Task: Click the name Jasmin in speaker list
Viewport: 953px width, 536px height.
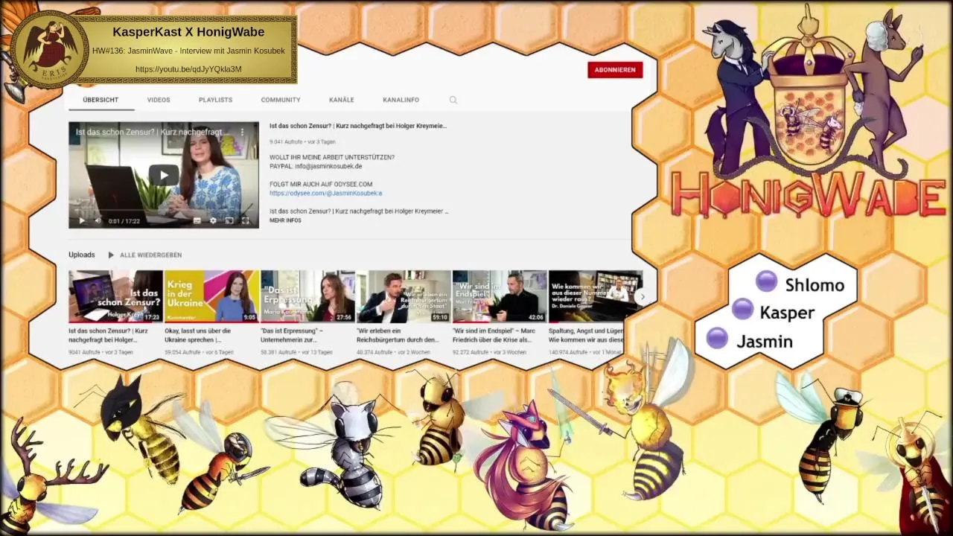Action: 765,342
